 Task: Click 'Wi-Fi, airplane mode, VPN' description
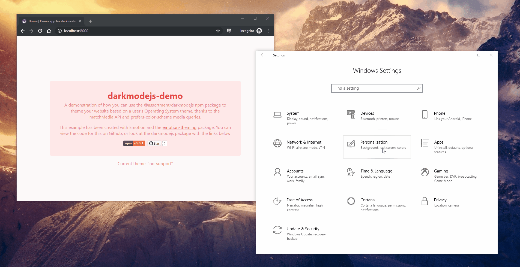[306, 148]
